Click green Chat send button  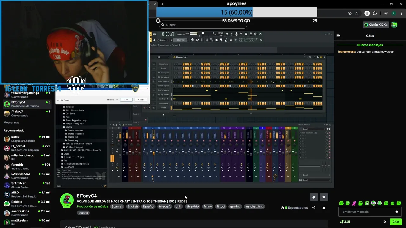pyautogui.click(x=396, y=222)
